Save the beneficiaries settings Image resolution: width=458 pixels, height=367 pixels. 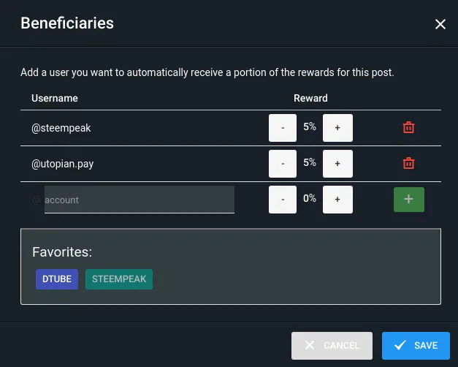(416, 346)
